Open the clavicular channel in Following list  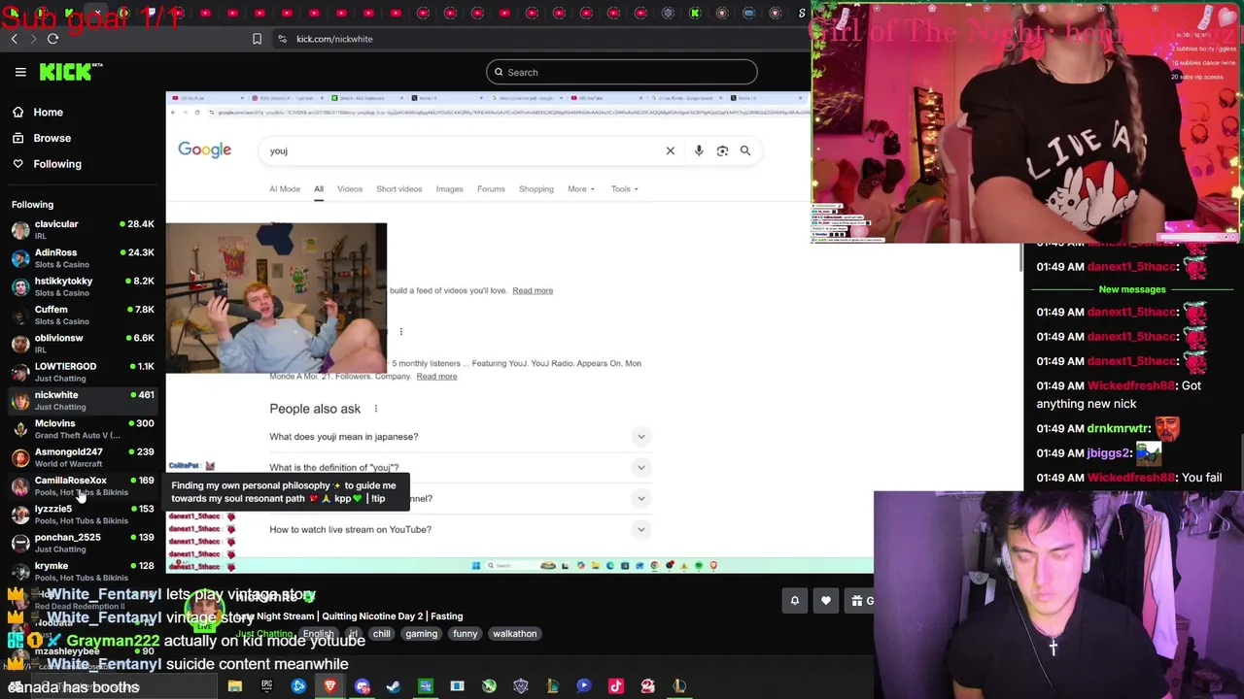coord(83,230)
